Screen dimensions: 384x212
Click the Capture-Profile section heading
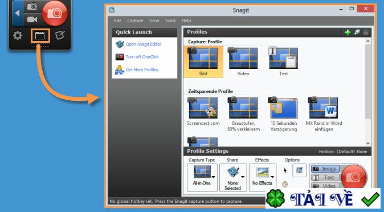pyautogui.click(x=205, y=42)
